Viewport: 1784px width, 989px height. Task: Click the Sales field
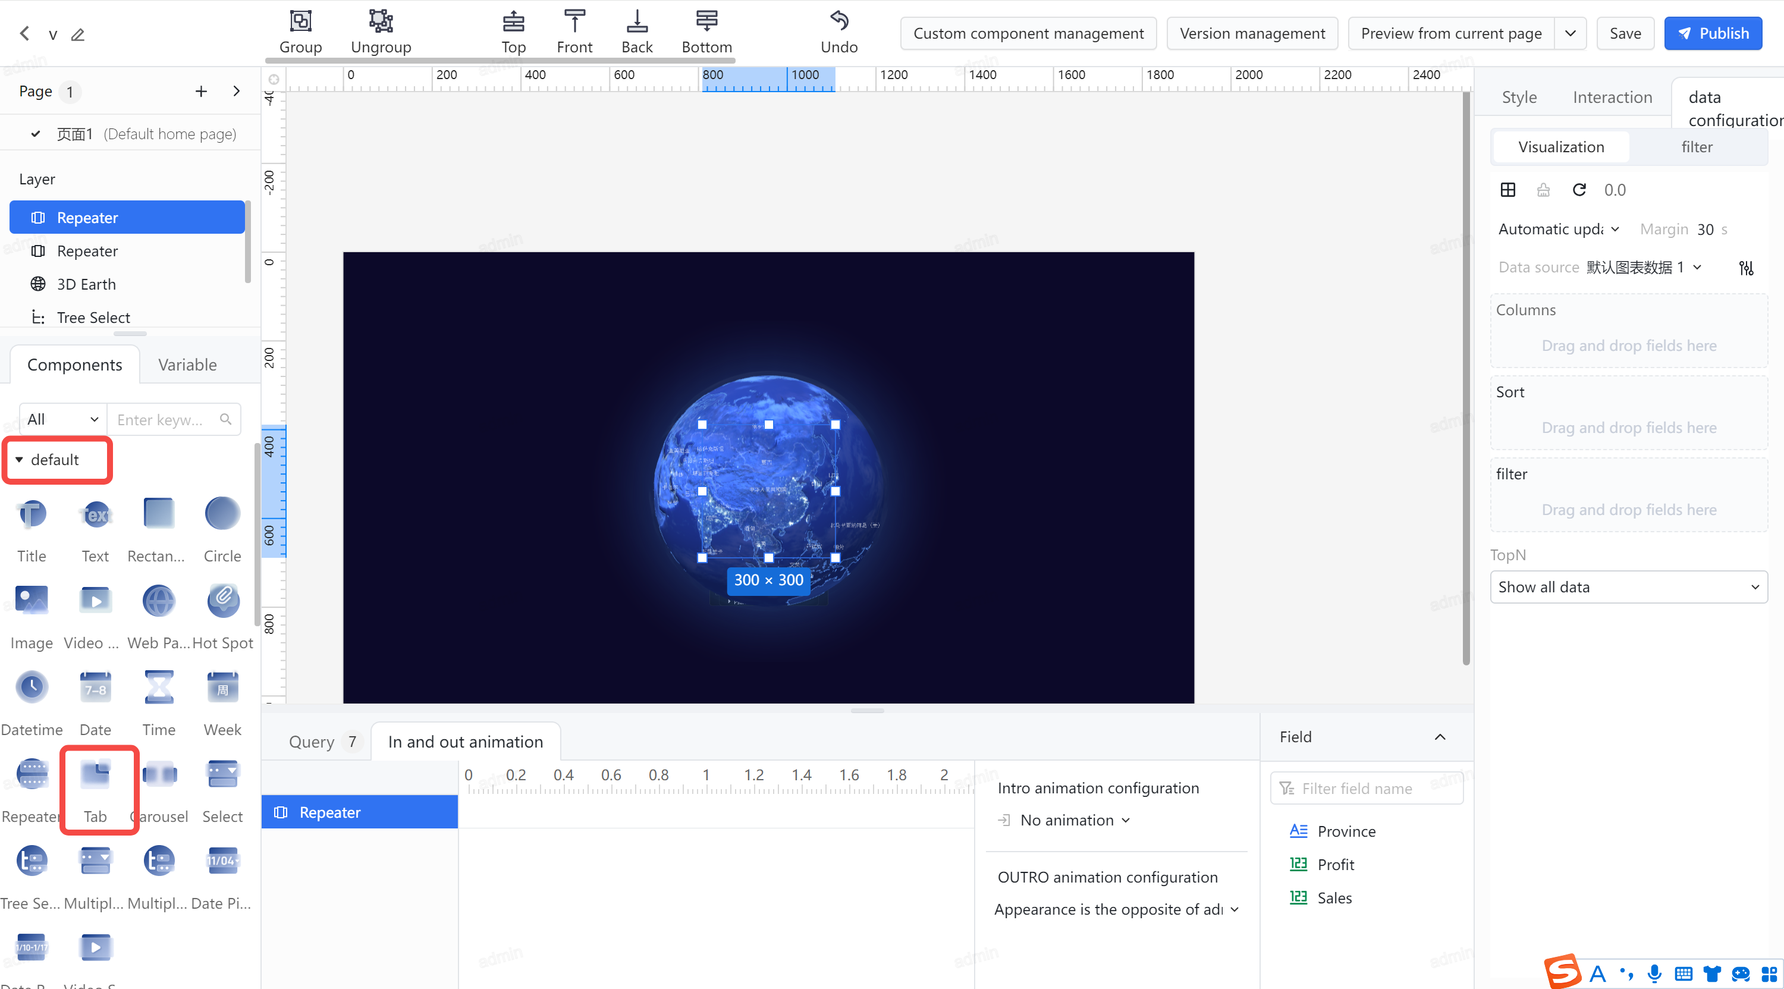(1320, 897)
